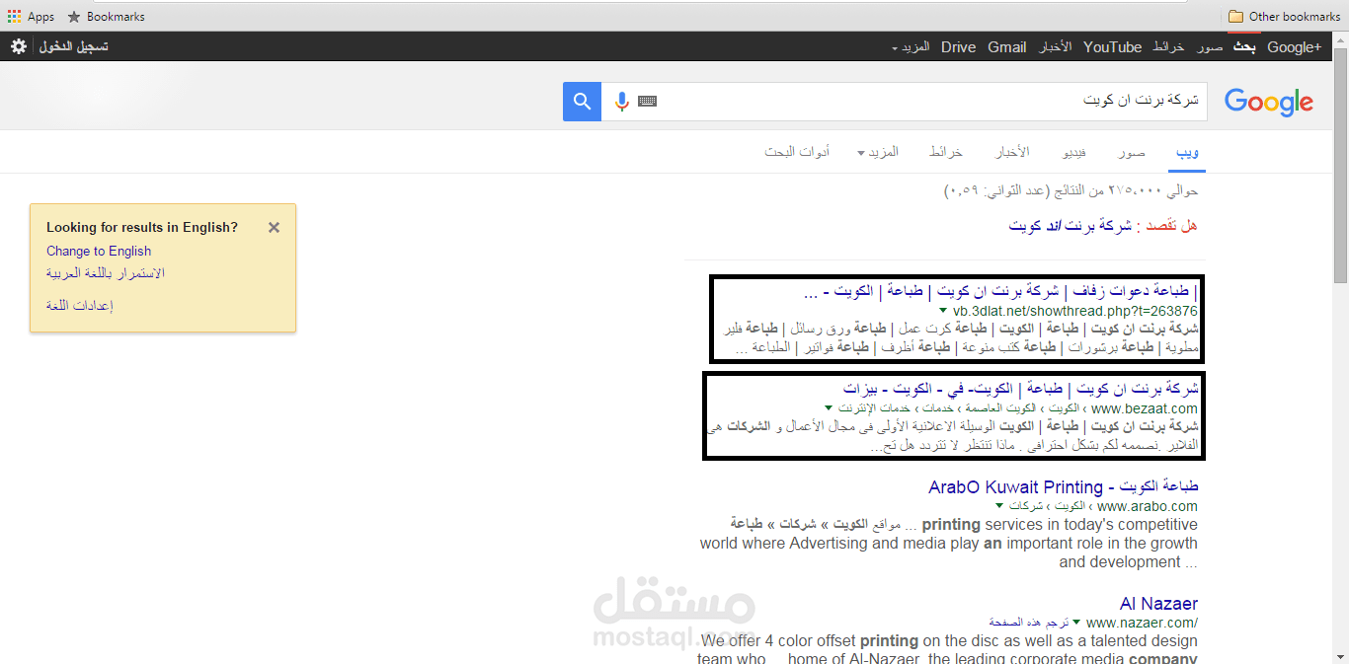Activate voice search microphone icon
This screenshot has width=1349, height=664.
coord(621,102)
